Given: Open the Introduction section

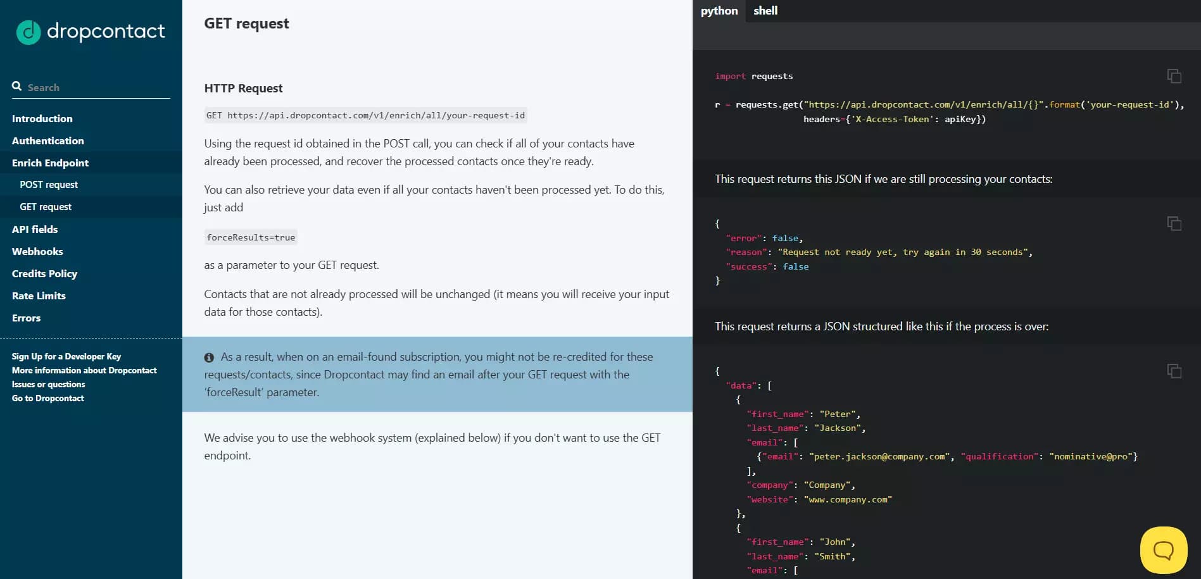Looking at the screenshot, I should tap(42, 118).
